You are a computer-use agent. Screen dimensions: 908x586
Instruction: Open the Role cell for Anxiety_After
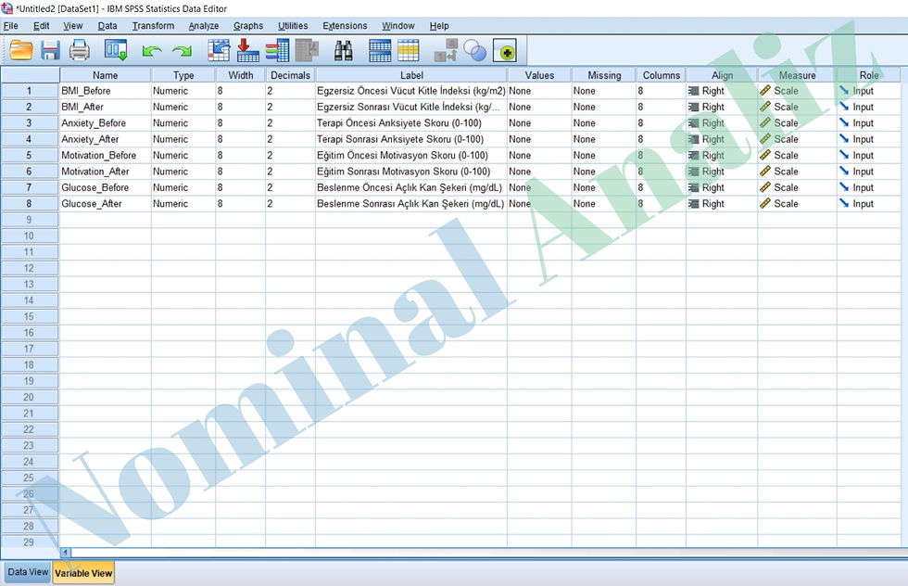click(x=869, y=140)
